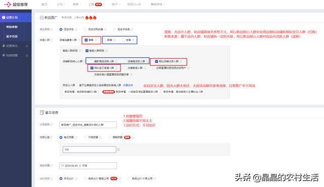Click the lock icon beside 完成创建

pos(27,55)
